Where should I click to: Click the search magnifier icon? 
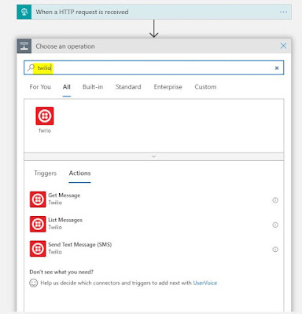coord(31,68)
